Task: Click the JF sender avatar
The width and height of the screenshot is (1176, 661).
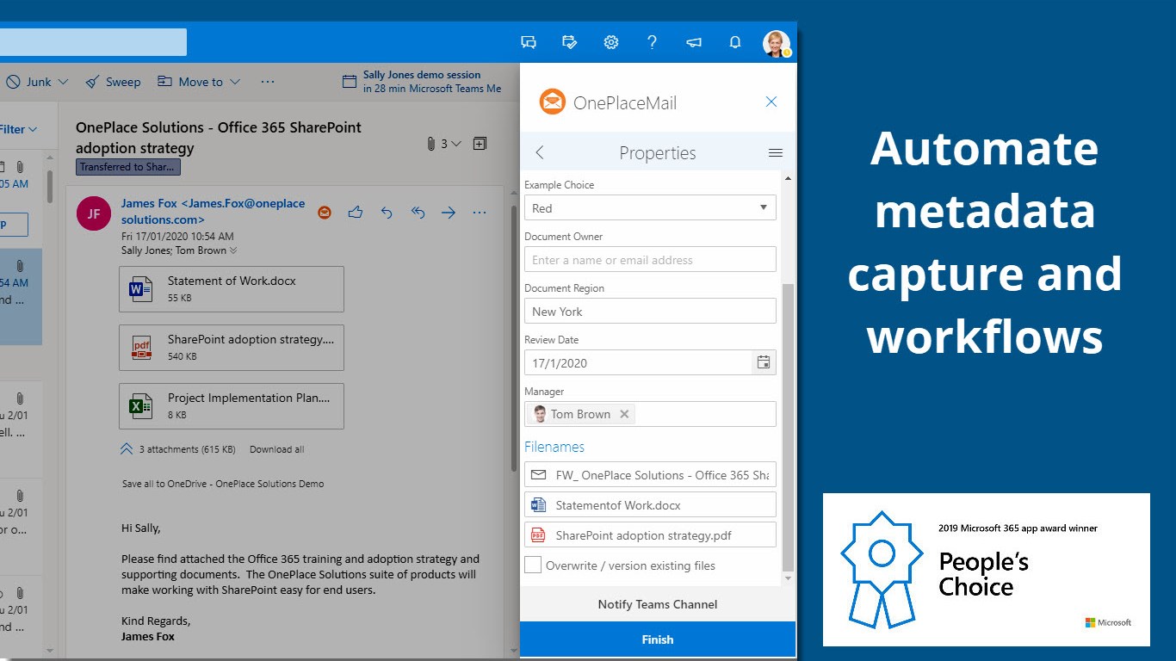Action: pos(94,213)
